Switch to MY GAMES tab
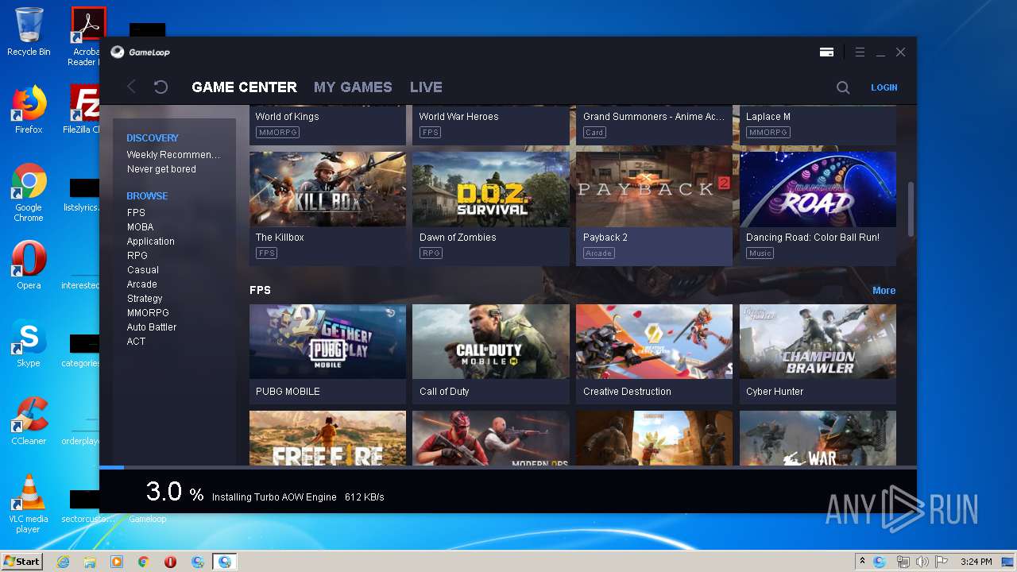Viewport: 1017px width, 572px height. coord(353,87)
